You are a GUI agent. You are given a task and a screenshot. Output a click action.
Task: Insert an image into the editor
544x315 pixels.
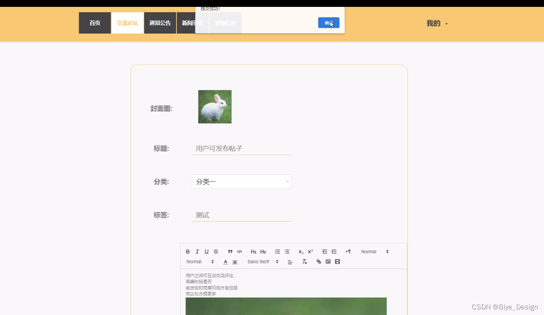[328, 262]
